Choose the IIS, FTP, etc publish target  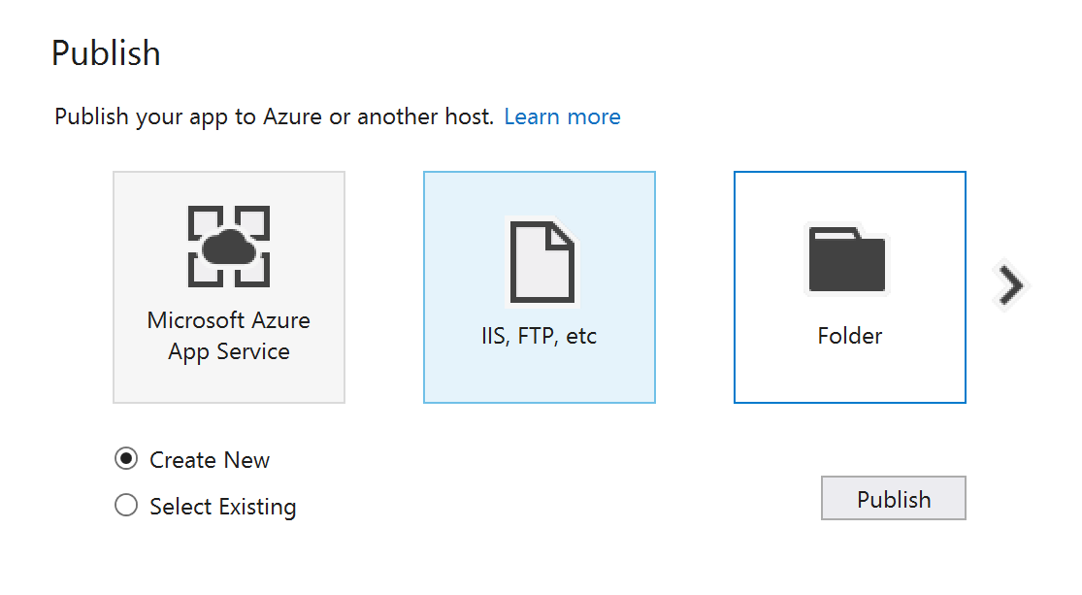pos(540,287)
